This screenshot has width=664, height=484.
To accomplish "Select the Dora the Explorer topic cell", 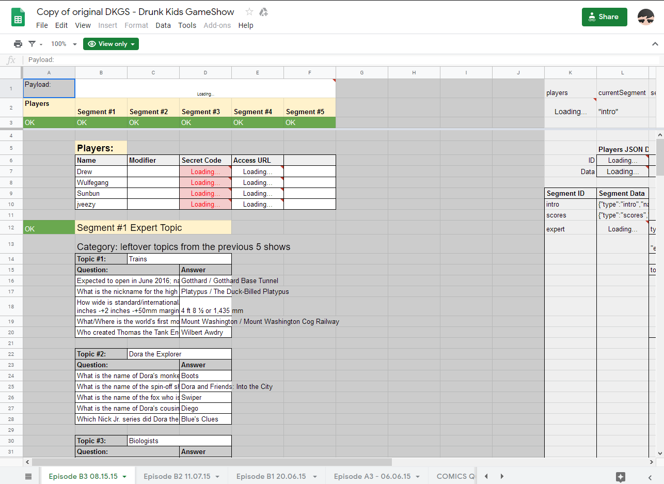I will pyautogui.click(x=179, y=354).
